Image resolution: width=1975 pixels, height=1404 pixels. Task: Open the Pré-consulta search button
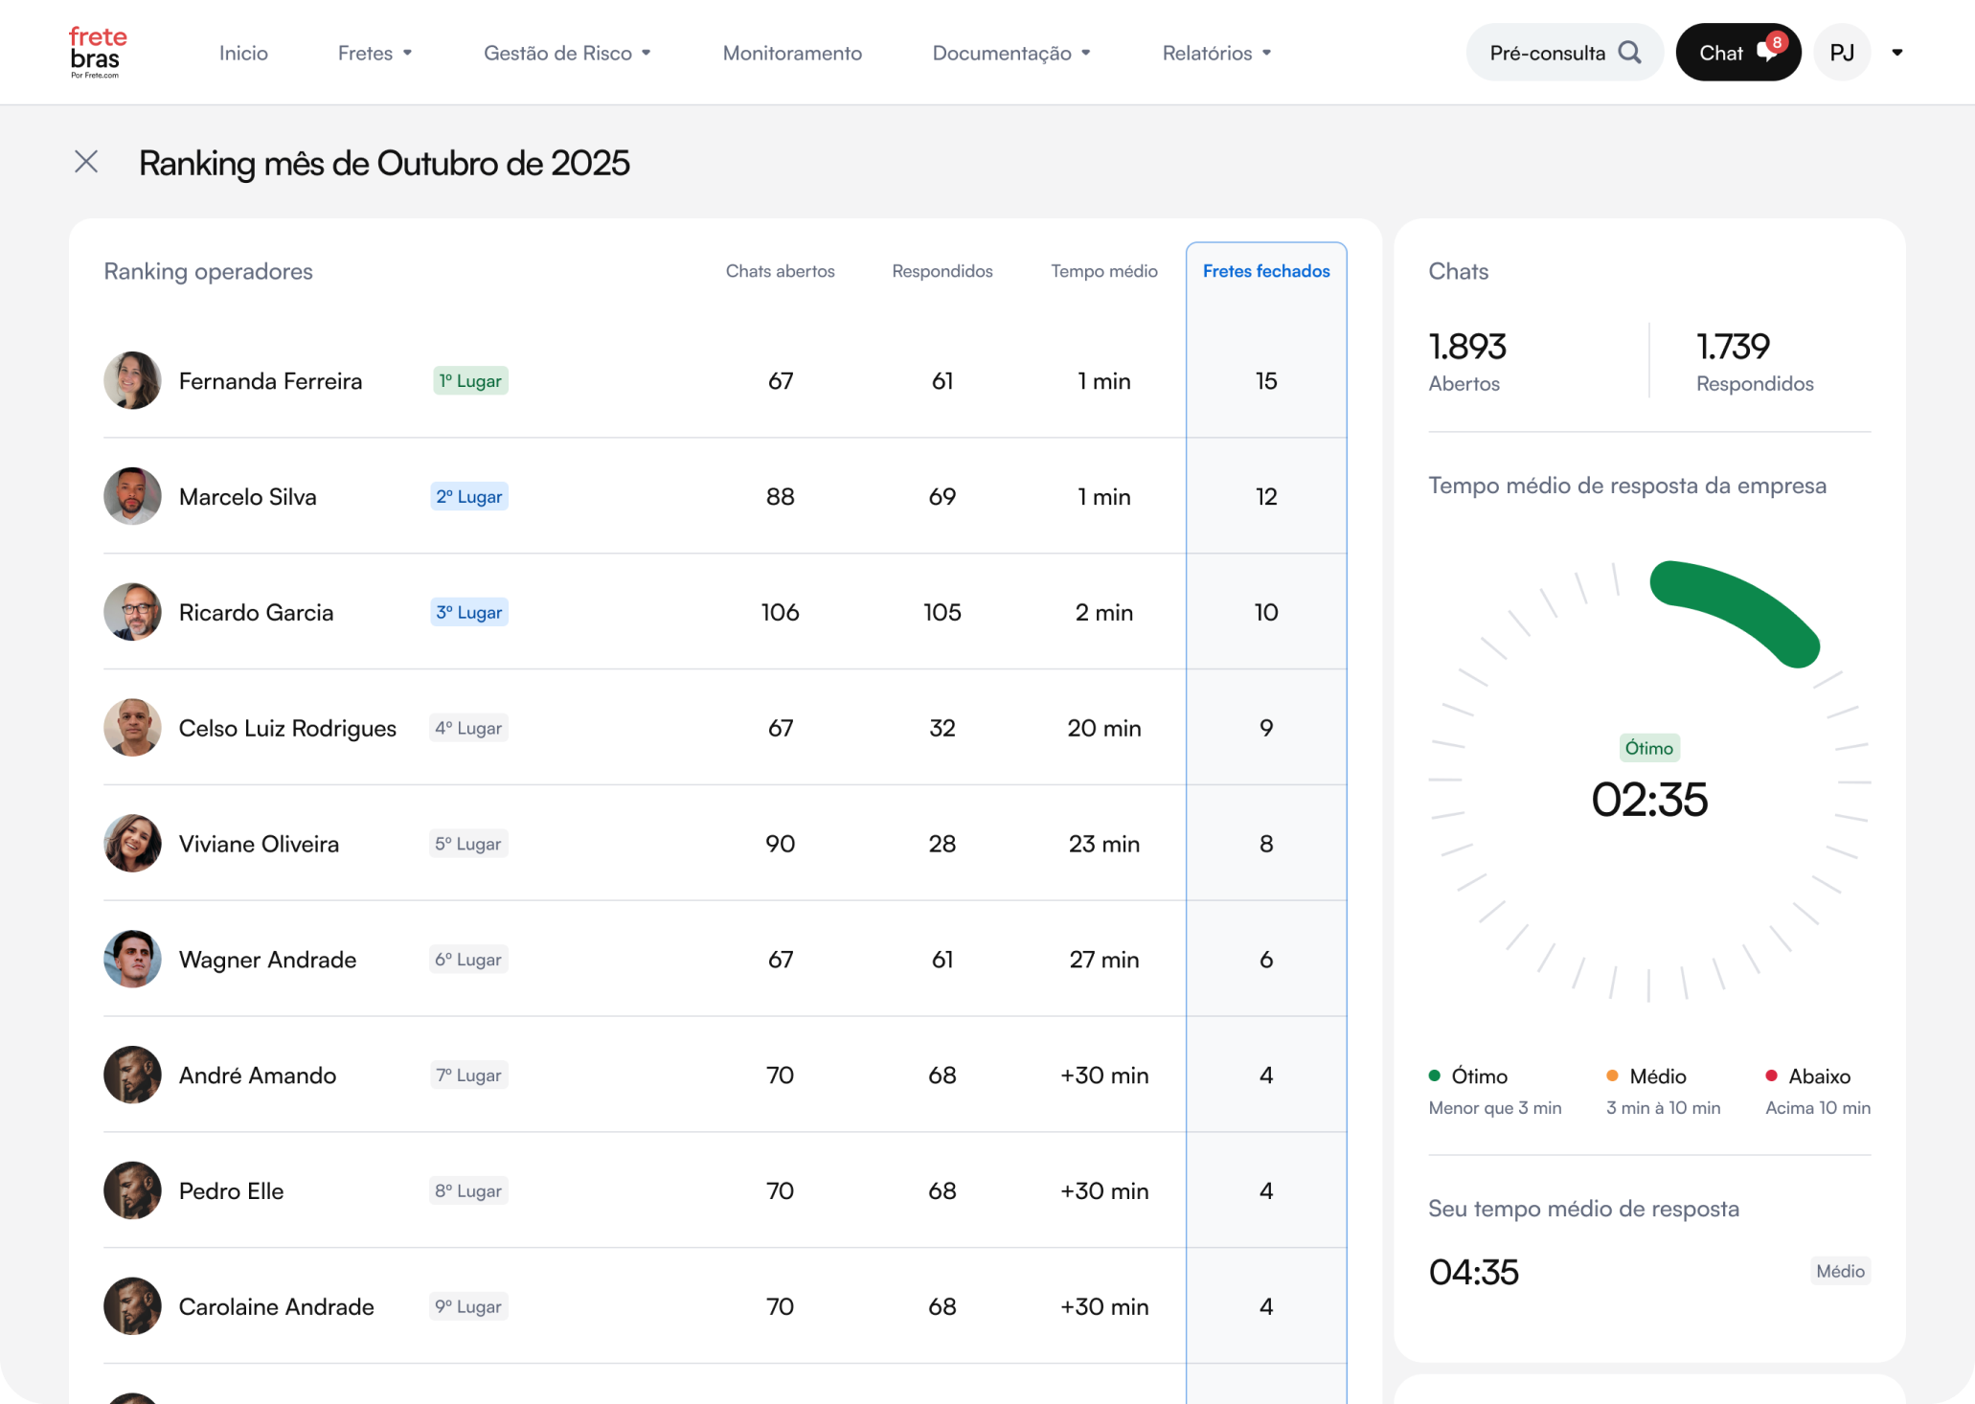[1564, 53]
